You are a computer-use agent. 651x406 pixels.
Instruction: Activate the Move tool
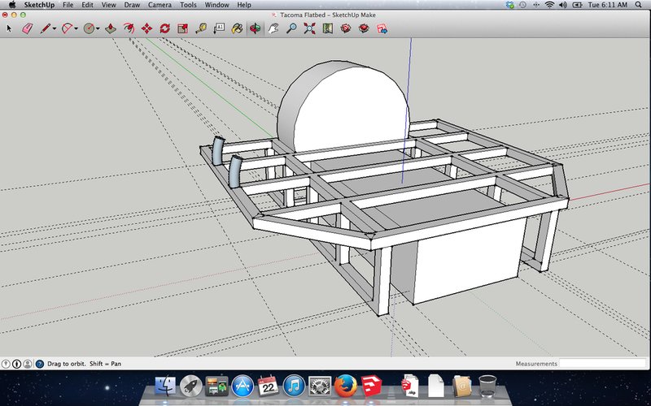146,28
